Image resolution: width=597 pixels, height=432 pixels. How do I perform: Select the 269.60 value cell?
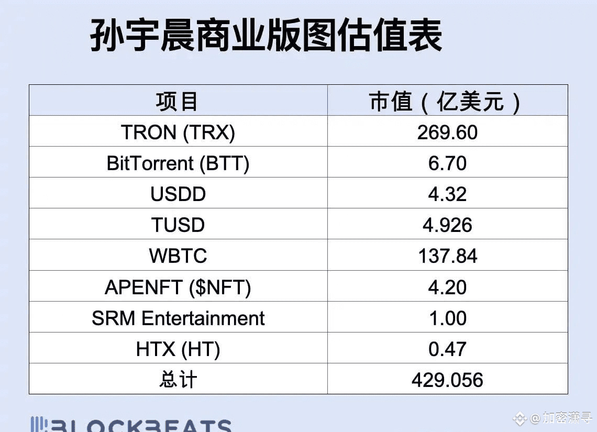point(447,132)
